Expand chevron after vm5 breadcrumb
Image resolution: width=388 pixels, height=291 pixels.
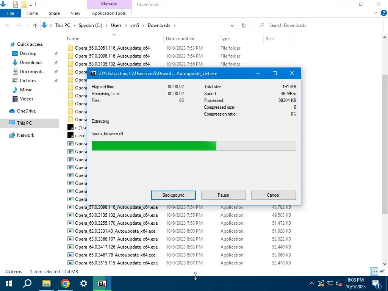[x=143, y=25]
